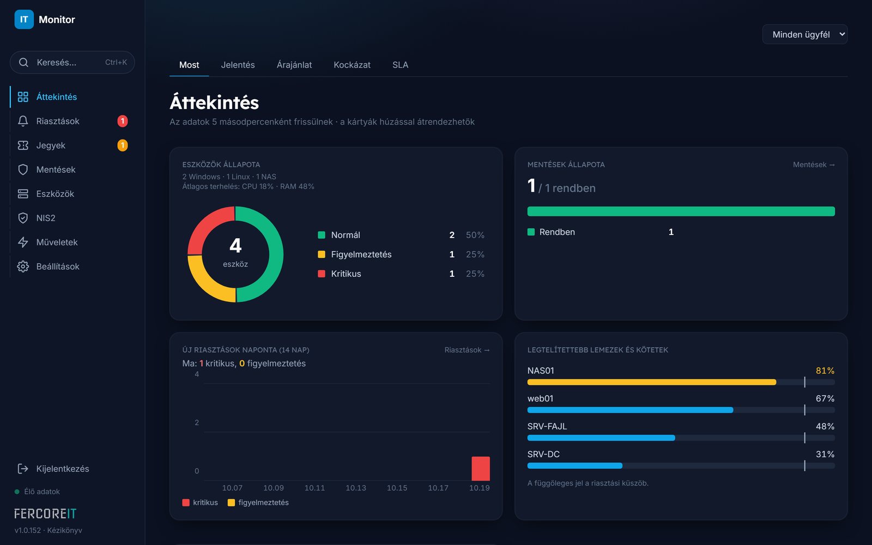
Task: Click the green backup status progress bar
Action: pyautogui.click(x=681, y=211)
